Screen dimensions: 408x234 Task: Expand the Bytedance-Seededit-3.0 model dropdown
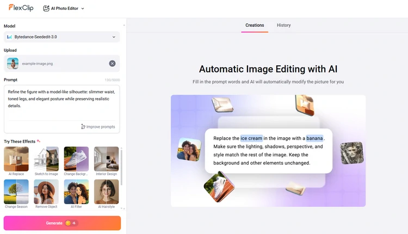[62, 37]
